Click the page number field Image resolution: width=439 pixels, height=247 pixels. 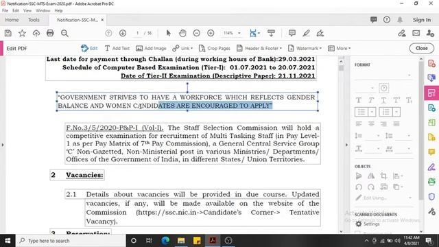(x=137, y=33)
